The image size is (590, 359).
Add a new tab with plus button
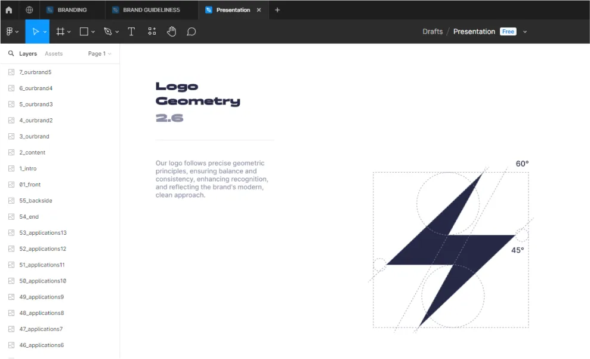pos(277,10)
